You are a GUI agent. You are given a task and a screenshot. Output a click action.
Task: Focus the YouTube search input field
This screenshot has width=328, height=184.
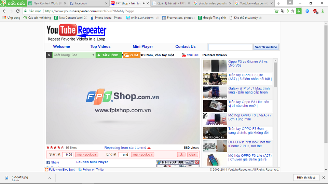(x=230, y=47)
